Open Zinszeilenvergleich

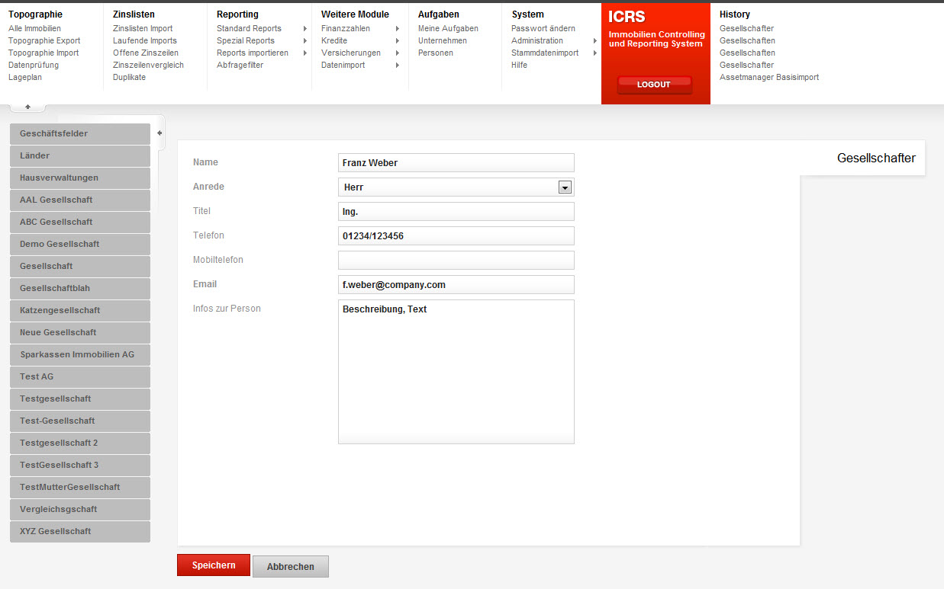click(148, 65)
